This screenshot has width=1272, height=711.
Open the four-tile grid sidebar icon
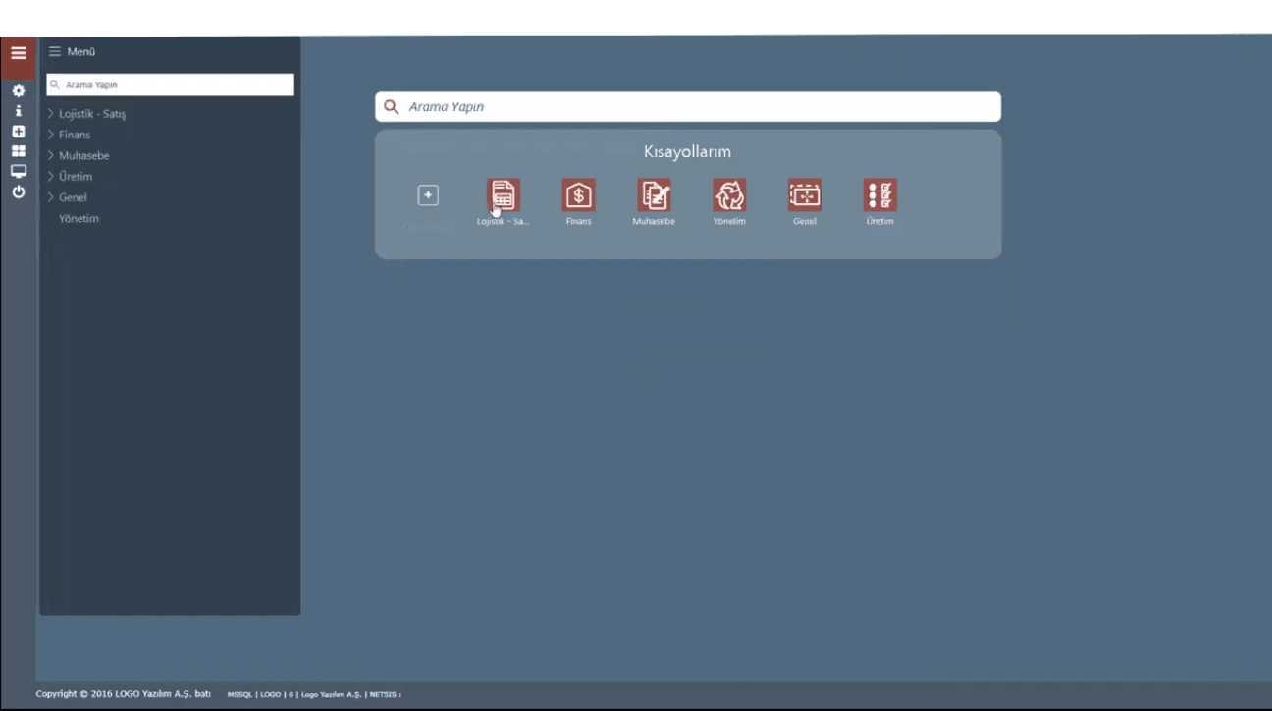19,151
